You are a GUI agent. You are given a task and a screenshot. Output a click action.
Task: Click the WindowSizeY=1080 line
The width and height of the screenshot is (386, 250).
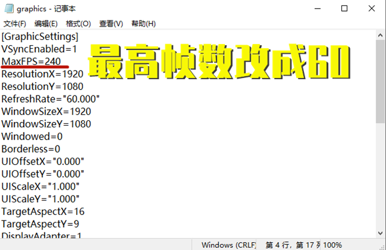(x=46, y=124)
